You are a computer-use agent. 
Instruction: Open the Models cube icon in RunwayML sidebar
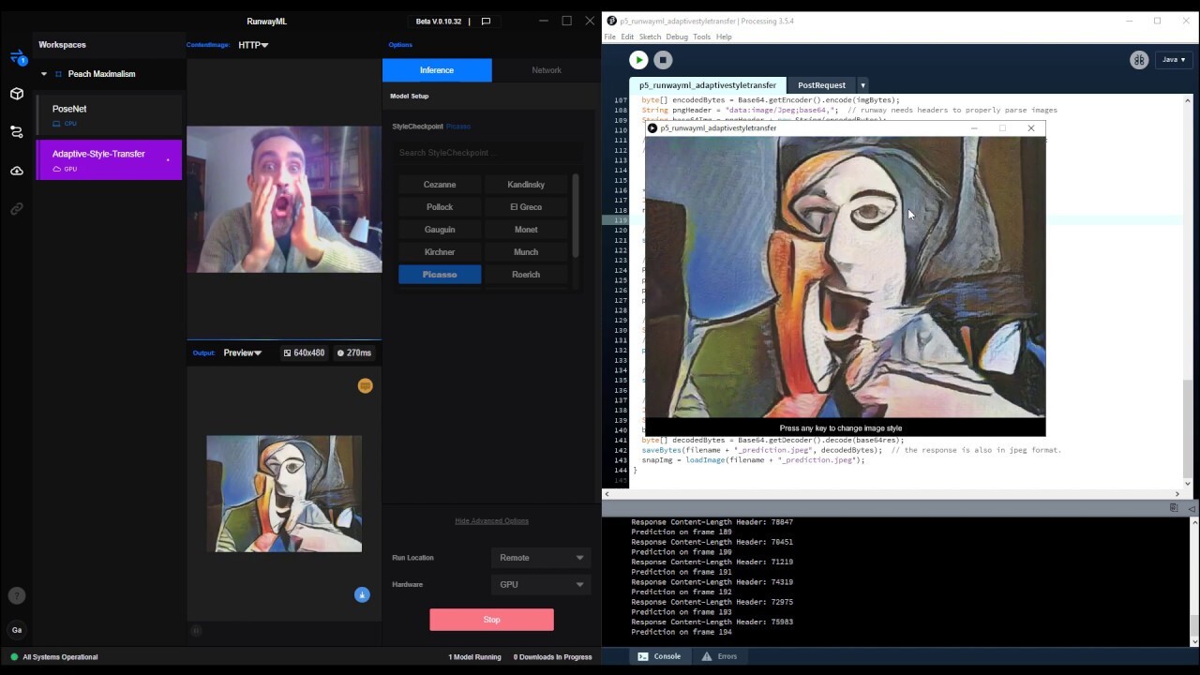point(17,94)
